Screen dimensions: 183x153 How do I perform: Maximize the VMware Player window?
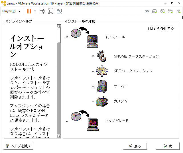[x=172, y=3]
